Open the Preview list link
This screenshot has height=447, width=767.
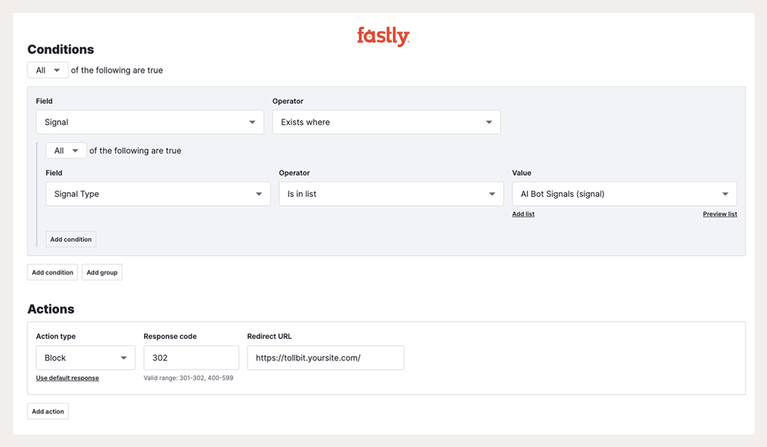point(719,214)
